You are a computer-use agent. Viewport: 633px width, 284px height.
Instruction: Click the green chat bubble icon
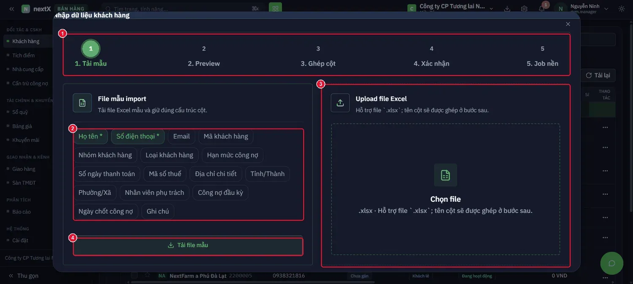(x=611, y=263)
